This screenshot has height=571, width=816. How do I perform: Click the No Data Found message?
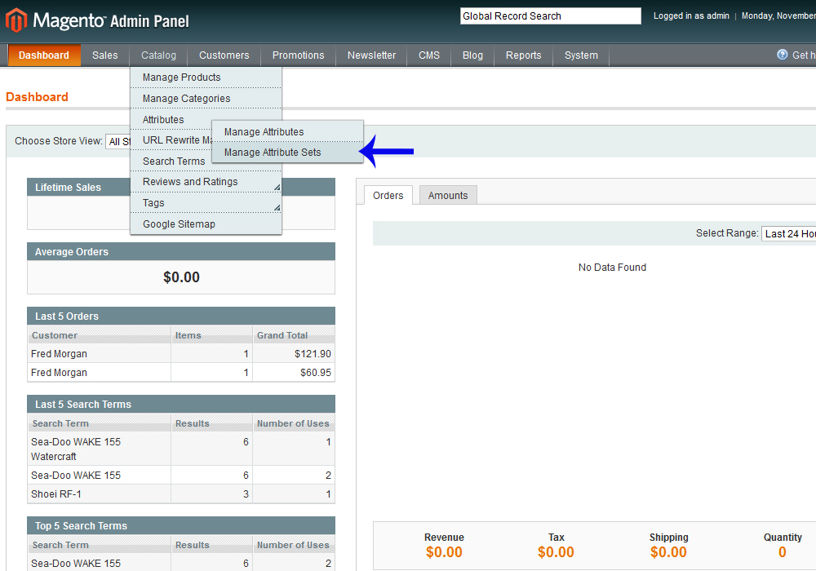pos(613,268)
